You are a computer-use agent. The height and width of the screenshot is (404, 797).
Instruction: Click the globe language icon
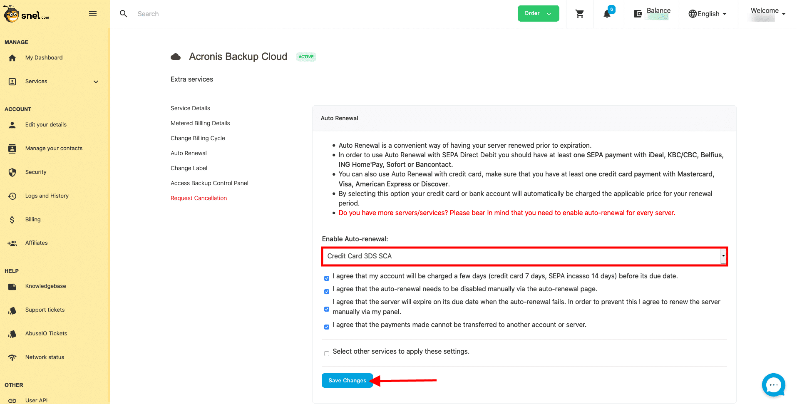point(693,14)
